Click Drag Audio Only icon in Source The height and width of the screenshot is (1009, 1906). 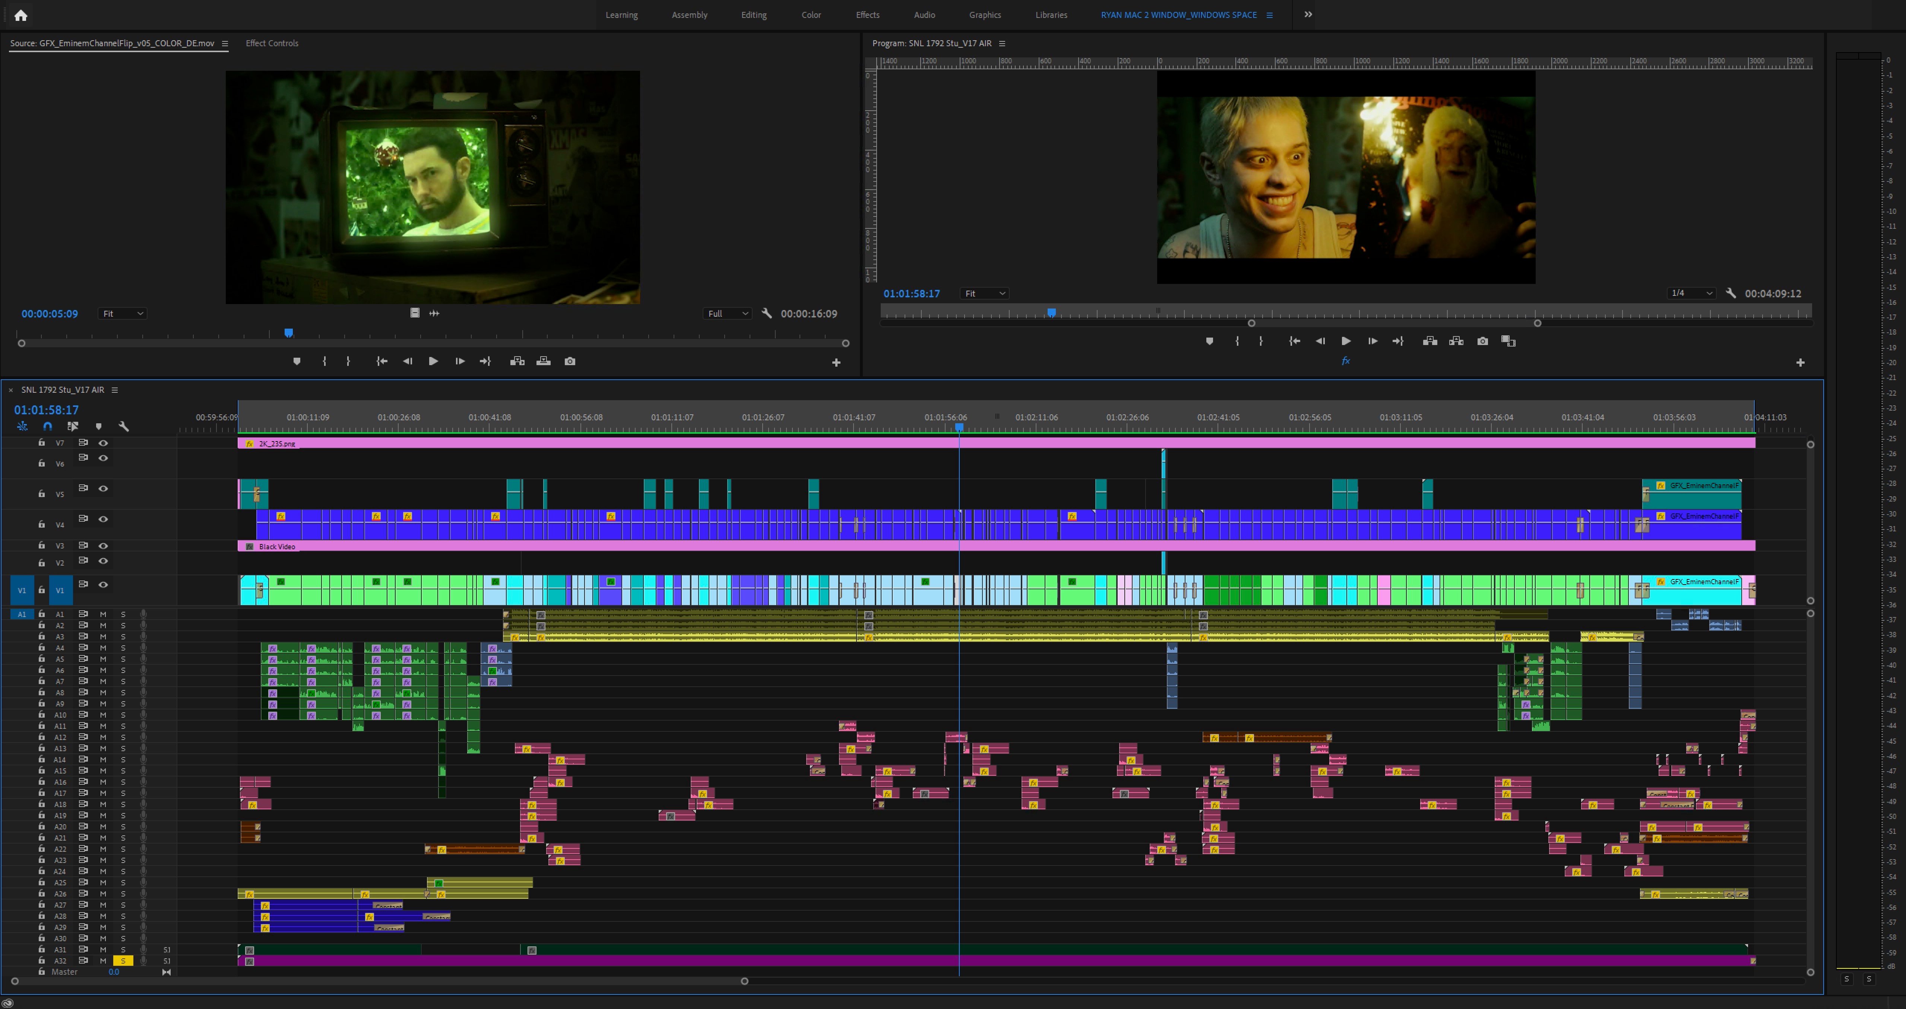(434, 313)
